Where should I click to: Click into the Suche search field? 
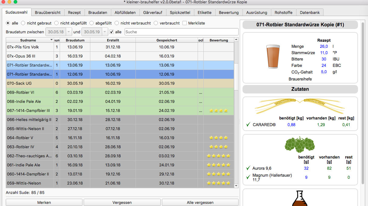[x=181, y=32]
